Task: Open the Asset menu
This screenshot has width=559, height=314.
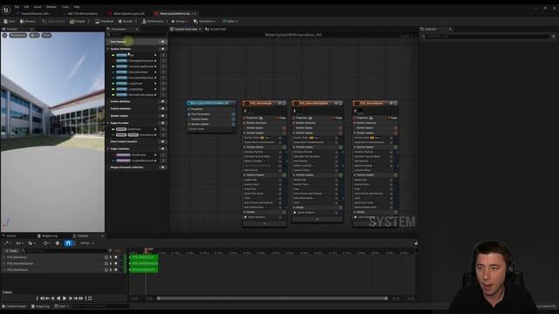Action: coord(38,7)
